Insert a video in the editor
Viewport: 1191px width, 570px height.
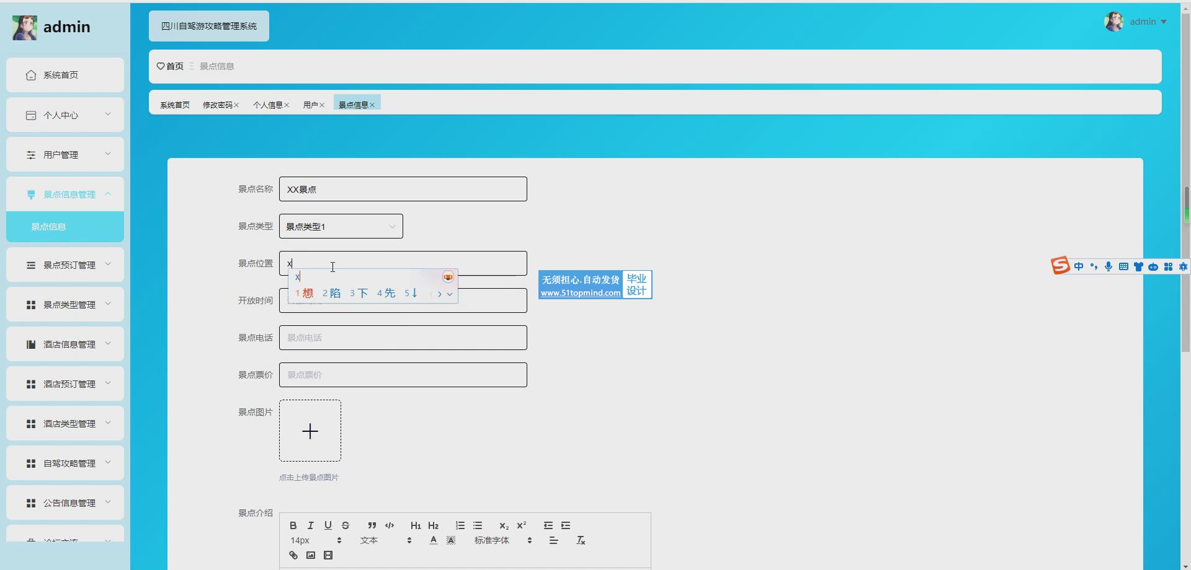pos(328,555)
